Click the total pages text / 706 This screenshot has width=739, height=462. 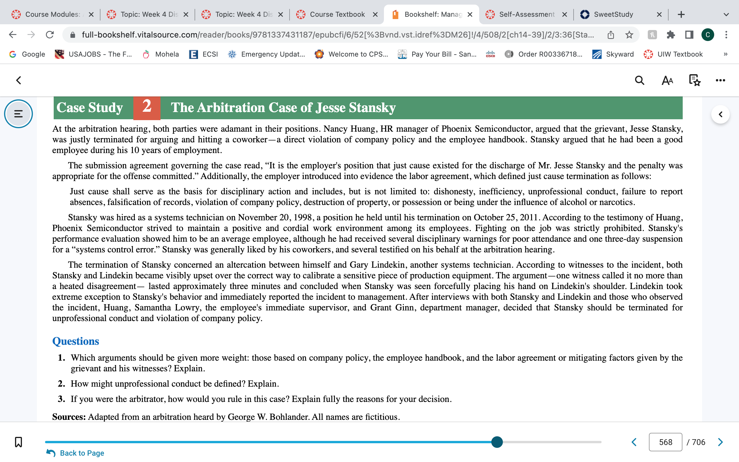click(696, 442)
